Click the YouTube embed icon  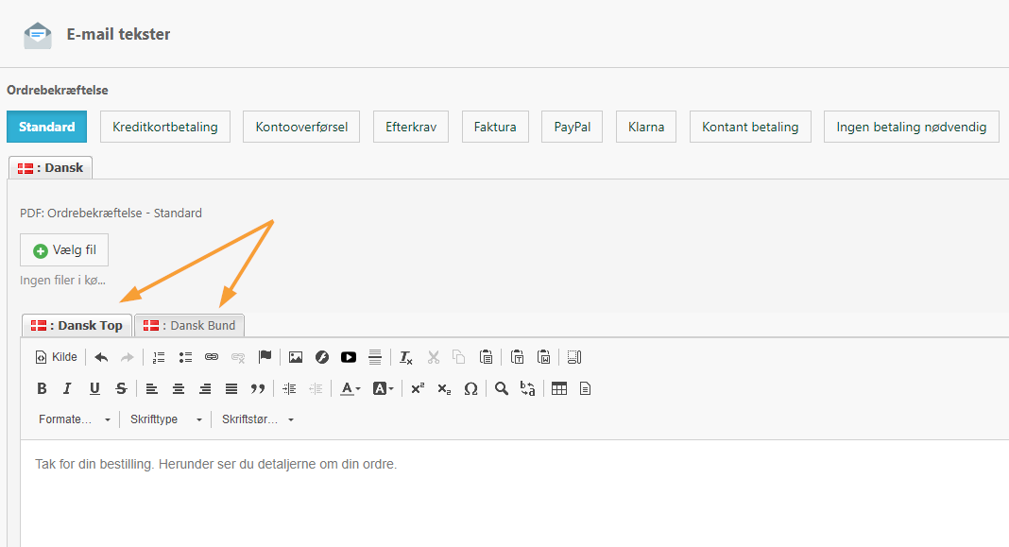[x=349, y=357]
